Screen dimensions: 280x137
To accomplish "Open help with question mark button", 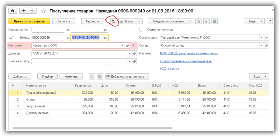I will click(270, 21).
